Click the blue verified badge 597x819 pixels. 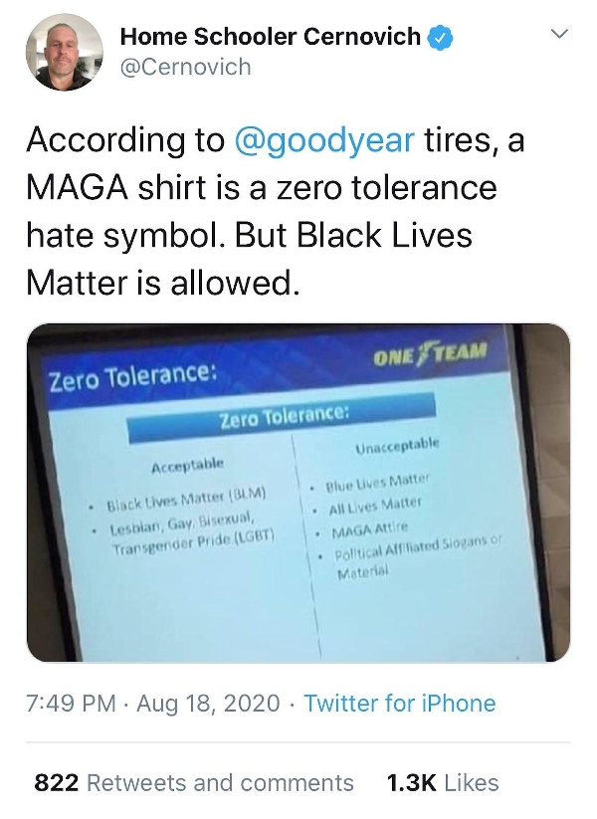[x=442, y=38]
